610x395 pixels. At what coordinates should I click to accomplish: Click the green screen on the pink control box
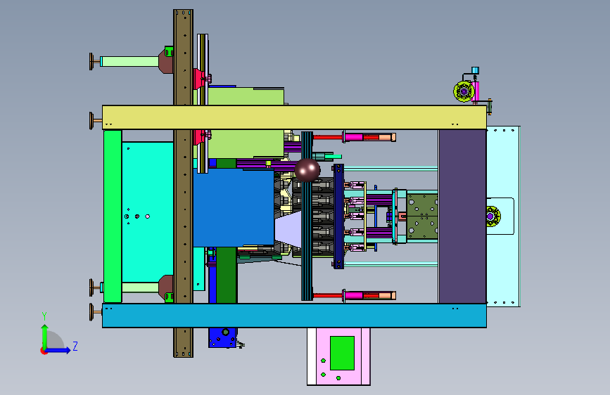342,353
